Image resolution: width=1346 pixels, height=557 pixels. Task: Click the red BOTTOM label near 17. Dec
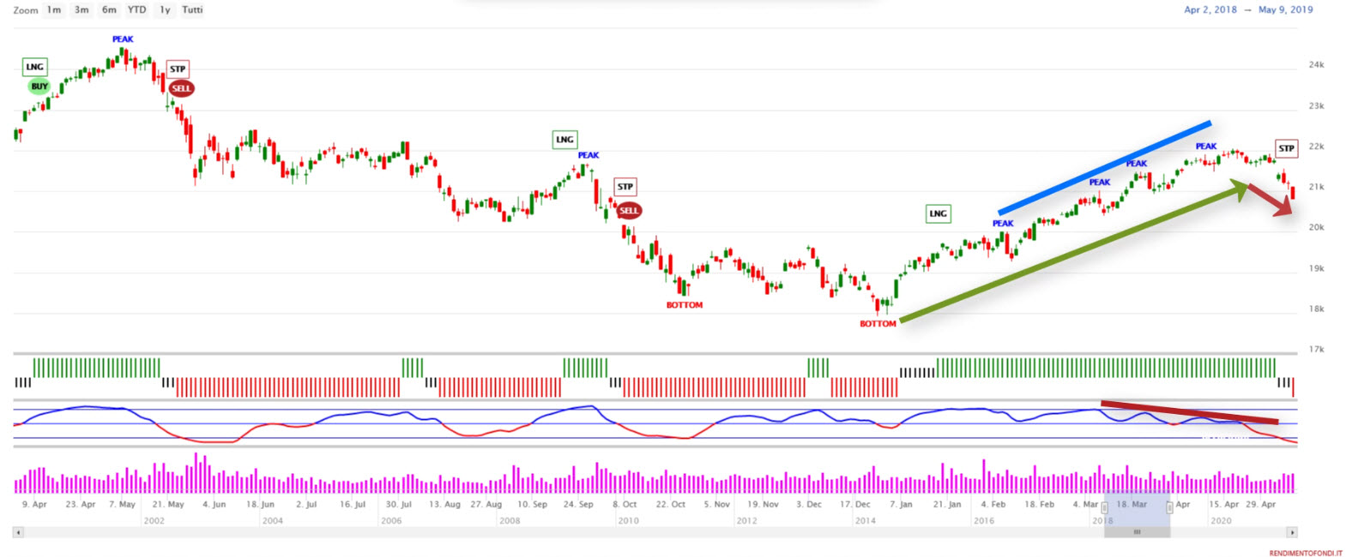878,324
